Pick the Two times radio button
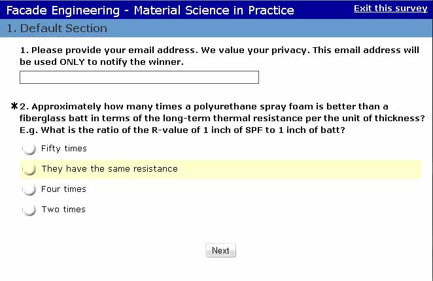 click(x=29, y=210)
